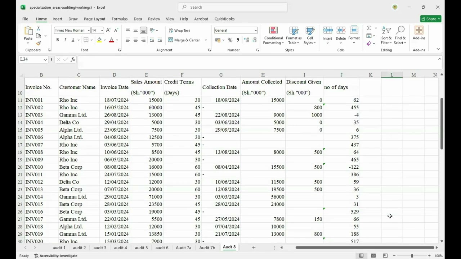The image size is (461, 259).
Task: Click the Insert Function fx icon
Action: click(73, 59)
